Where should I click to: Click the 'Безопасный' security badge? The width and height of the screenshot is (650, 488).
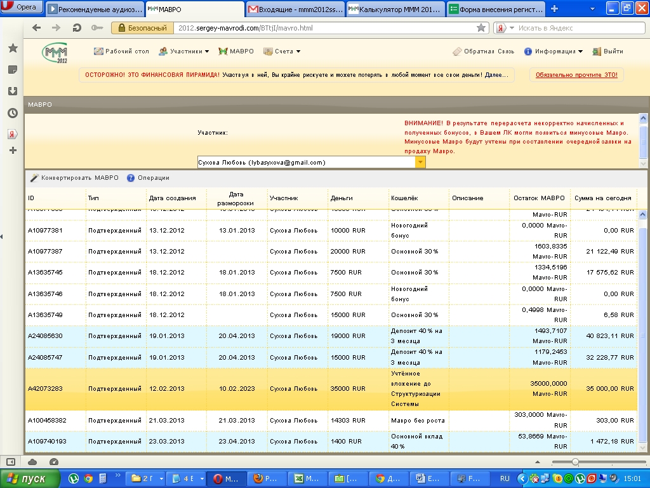tap(142, 28)
